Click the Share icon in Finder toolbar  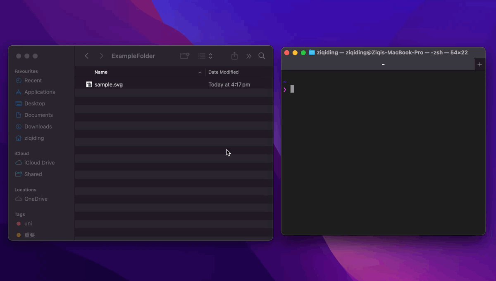(234, 56)
